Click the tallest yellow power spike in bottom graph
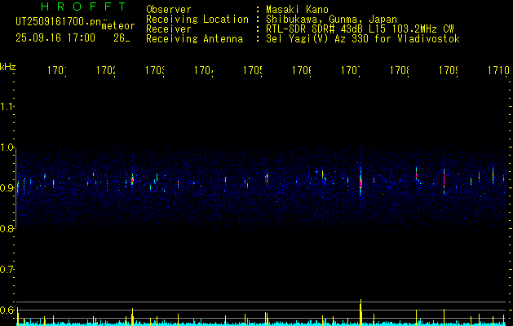 360,312
